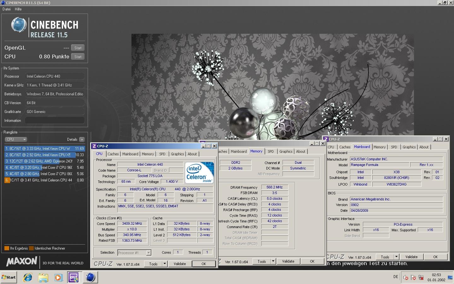Start the CPU benchmark
454x284 pixels.
[78, 57]
